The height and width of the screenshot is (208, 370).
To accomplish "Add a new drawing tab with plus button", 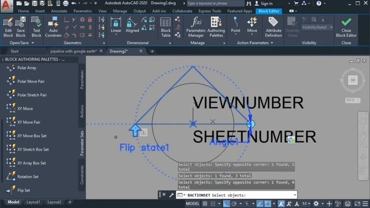I will click(x=152, y=51).
